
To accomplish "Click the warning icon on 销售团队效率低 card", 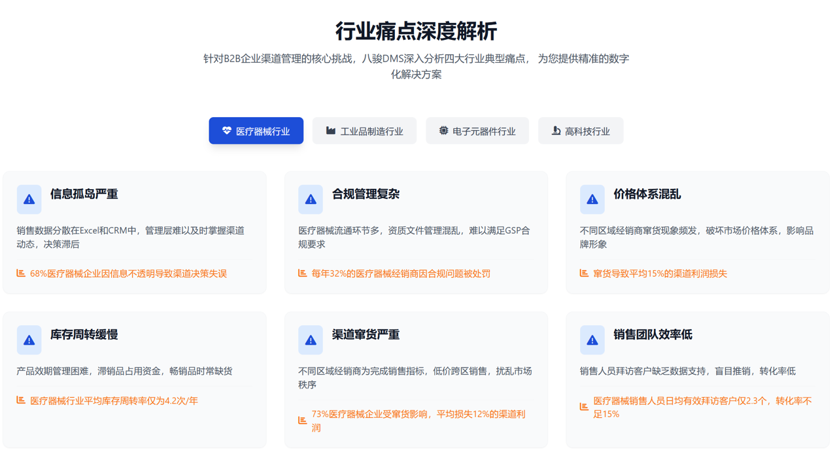I will click(592, 339).
